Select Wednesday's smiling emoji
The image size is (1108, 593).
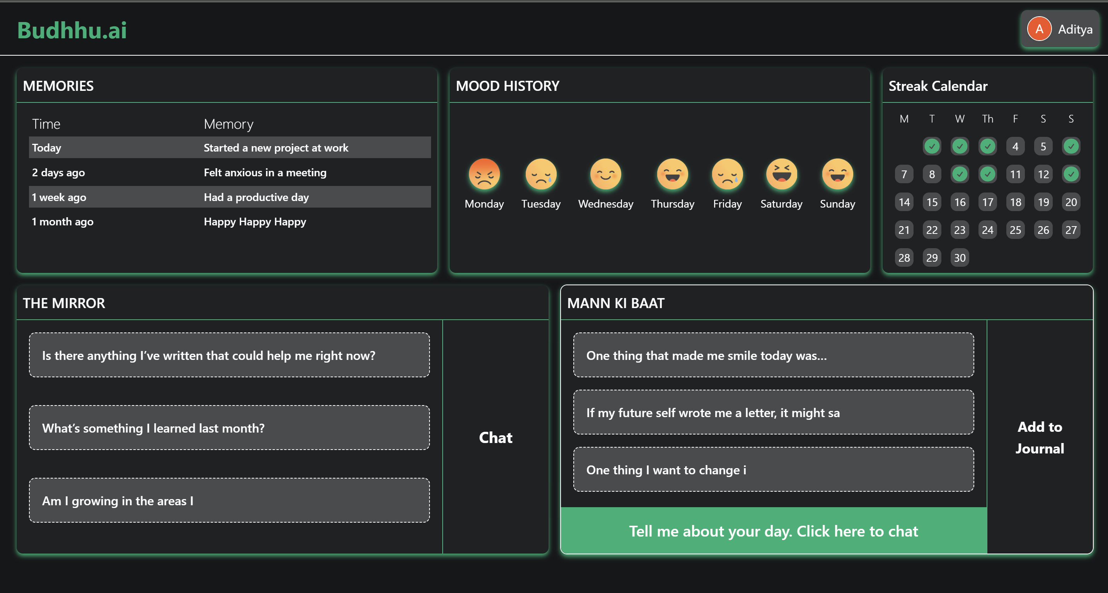click(x=605, y=174)
